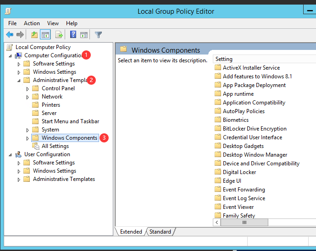
Task: Collapse the Computer Configuration node
Action: point(10,55)
